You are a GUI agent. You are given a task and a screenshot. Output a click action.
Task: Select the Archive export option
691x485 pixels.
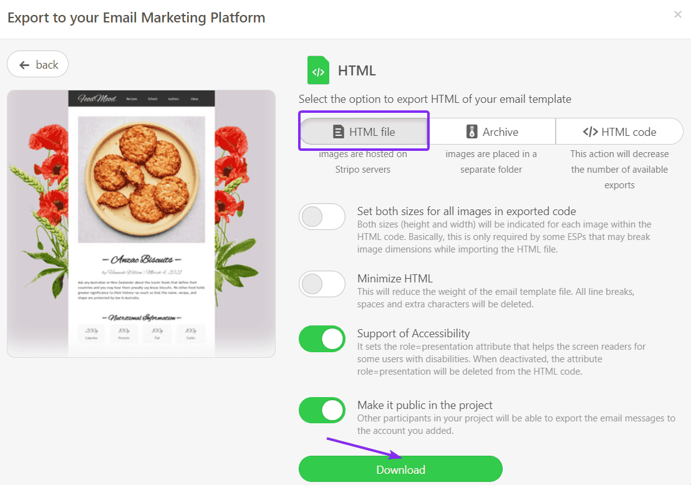(493, 131)
